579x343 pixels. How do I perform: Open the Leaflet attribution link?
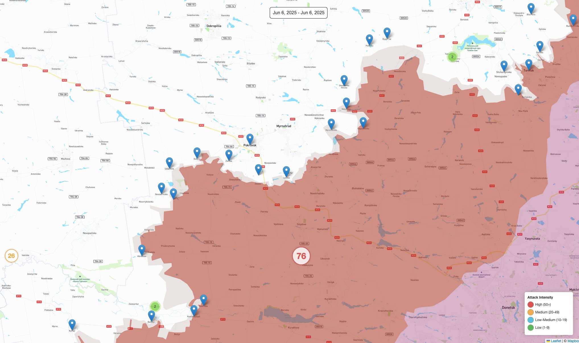556,341
